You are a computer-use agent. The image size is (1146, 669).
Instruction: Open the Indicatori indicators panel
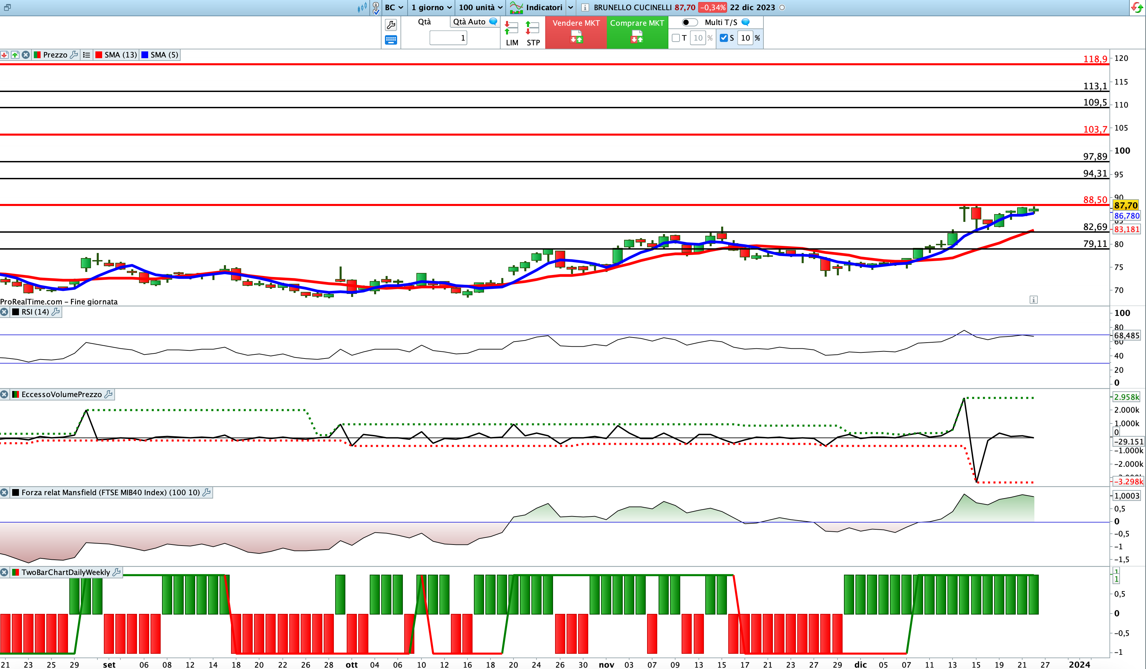click(x=536, y=7)
